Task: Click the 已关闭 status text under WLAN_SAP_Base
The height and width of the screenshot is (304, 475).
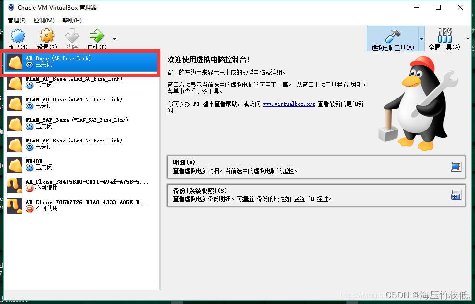Action: (44, 126)
